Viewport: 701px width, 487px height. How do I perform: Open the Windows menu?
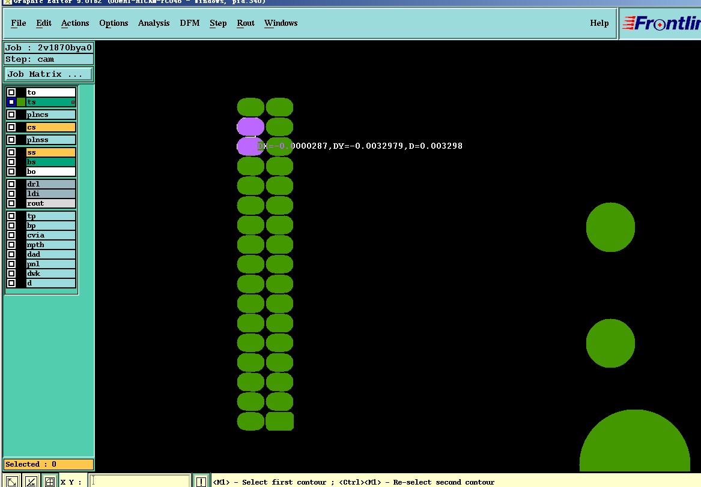pos(281,23)
